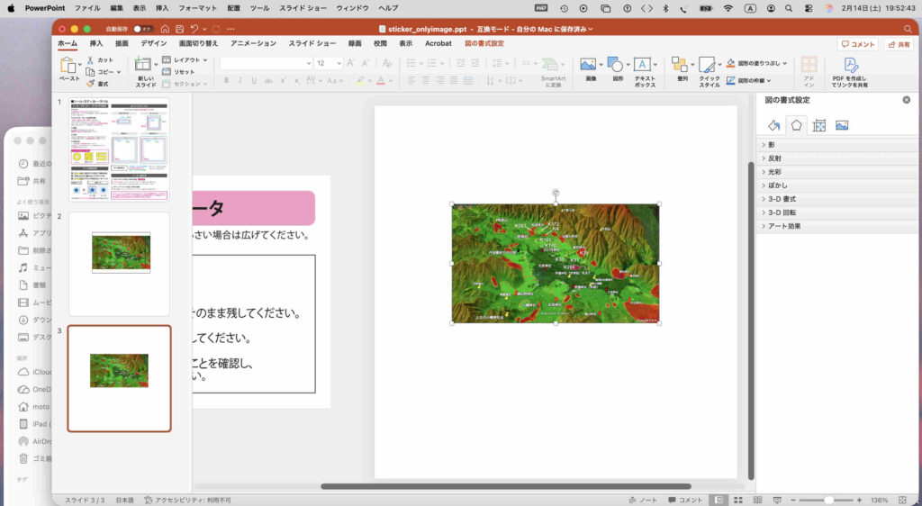Open the font size dropdown showing 12
This screenshot has height=506, width=922.
[339, 63]
